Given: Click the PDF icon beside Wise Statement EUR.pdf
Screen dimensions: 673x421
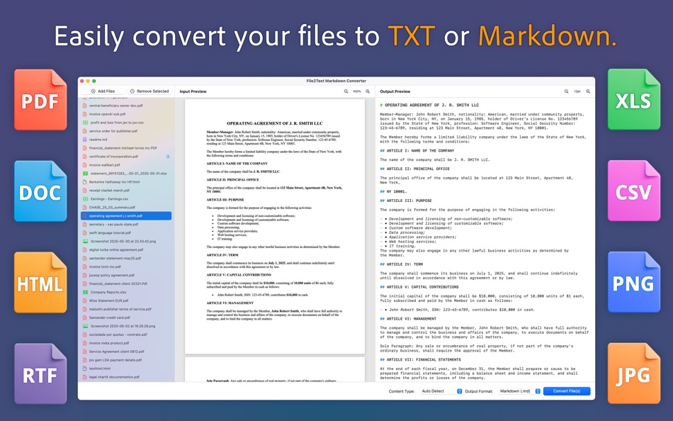Looking at the screenshot, I should coord(85,301).
